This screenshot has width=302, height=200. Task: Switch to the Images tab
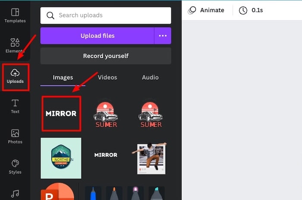pos(63,78)
